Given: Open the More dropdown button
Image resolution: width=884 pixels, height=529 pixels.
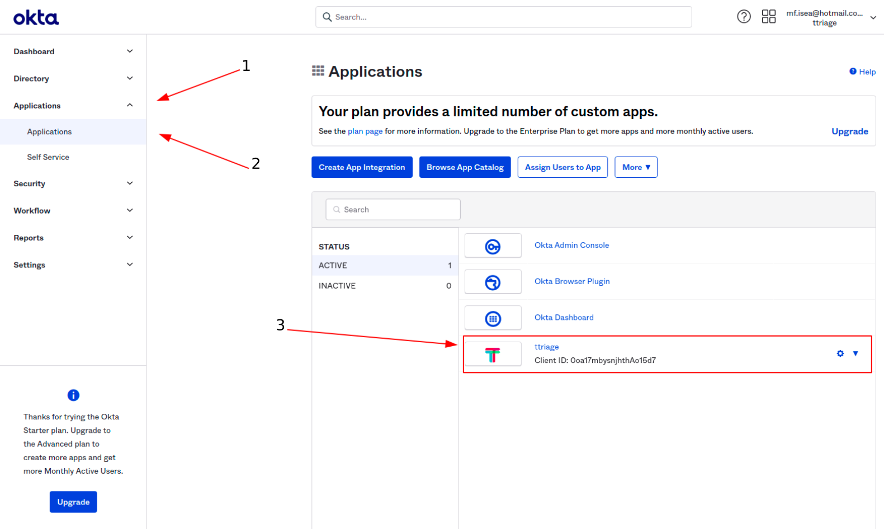Looking at the screenshot, I should 636,167.
